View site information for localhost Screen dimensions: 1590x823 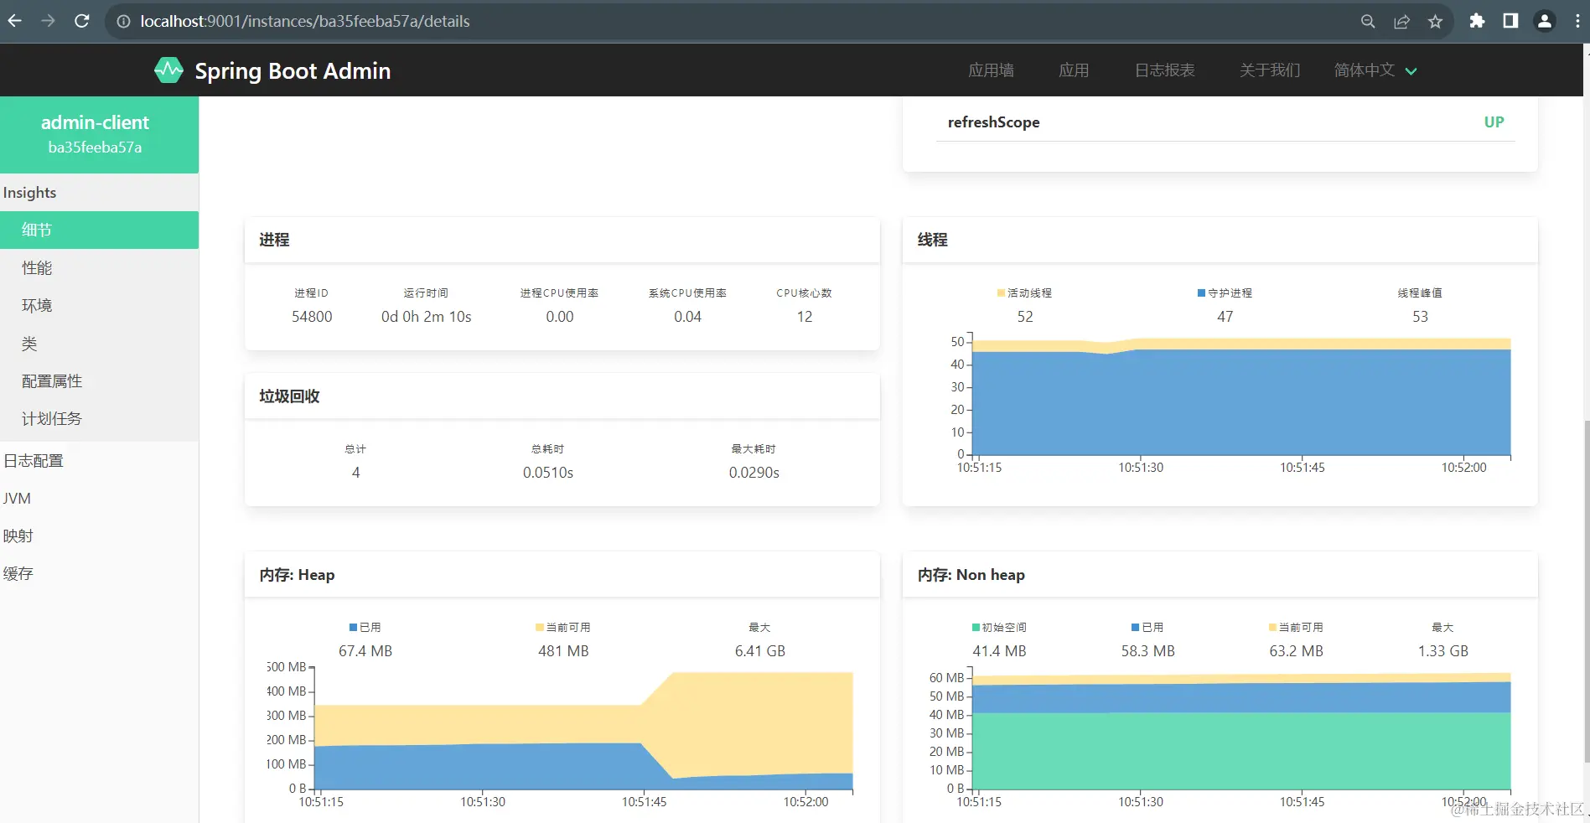tap(123, 21)
